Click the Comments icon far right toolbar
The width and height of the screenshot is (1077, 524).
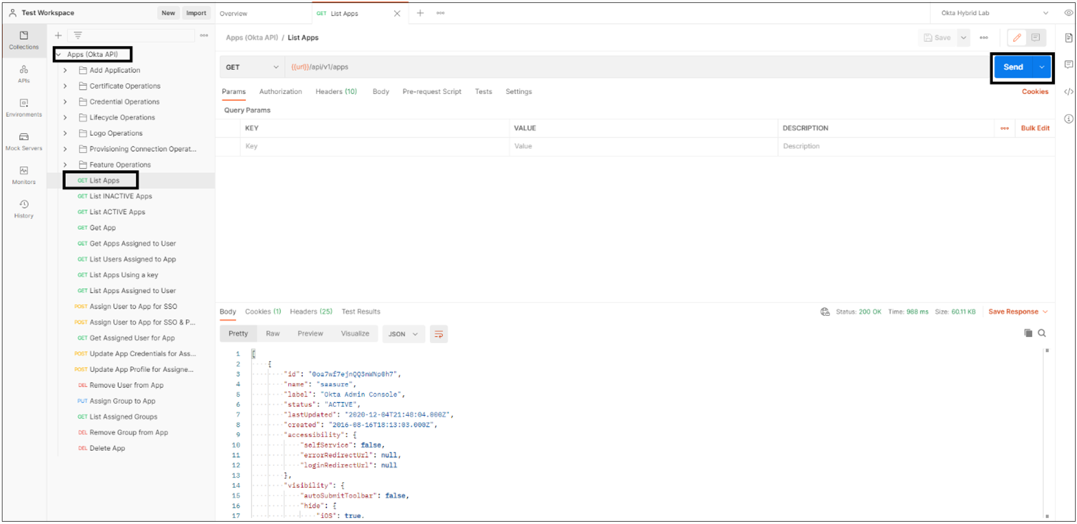[1067, 67]
